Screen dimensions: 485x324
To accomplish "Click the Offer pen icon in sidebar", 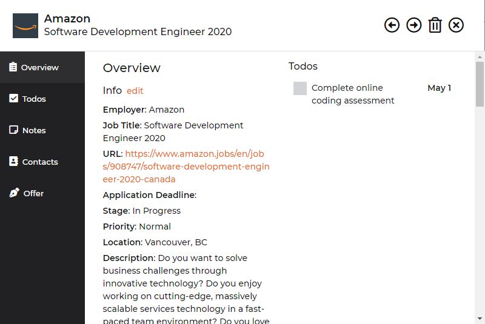I will 14,193.
